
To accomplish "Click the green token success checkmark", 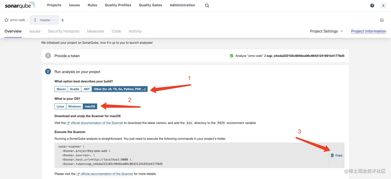I will point(232,56).
